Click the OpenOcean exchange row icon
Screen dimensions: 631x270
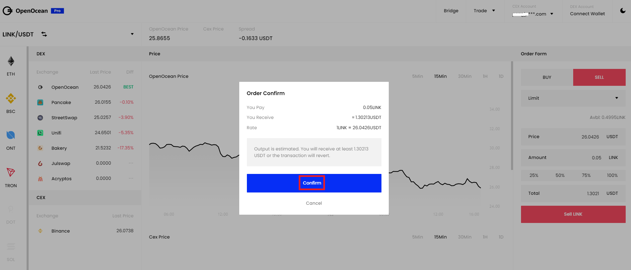pyautogui.click(x=40, y=87)
